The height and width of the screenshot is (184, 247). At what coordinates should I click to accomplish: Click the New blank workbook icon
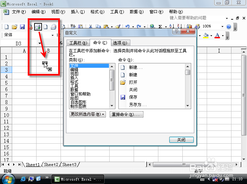click(x=7, y=27)
